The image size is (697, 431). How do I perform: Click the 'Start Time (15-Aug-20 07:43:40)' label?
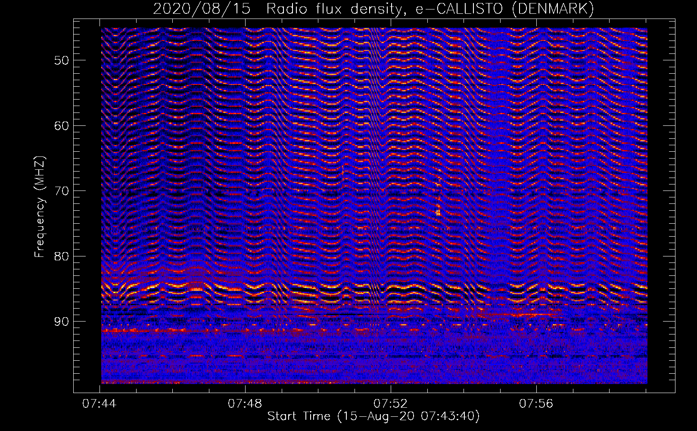tap(373, 416)
